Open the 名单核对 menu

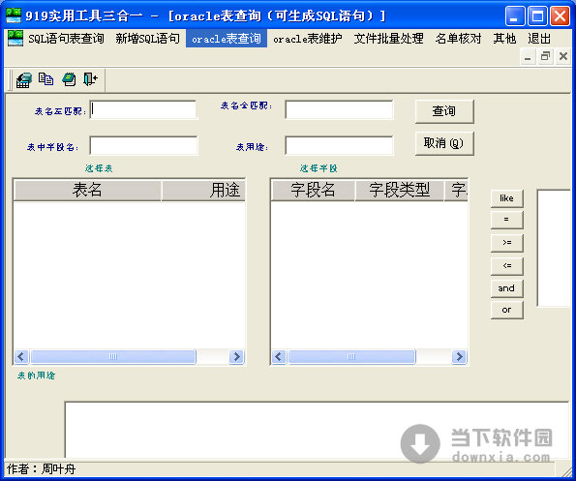(x=459, y=39)
